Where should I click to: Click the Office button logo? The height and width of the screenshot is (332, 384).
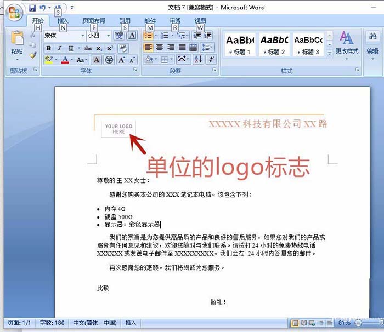[x=14, y=12]
